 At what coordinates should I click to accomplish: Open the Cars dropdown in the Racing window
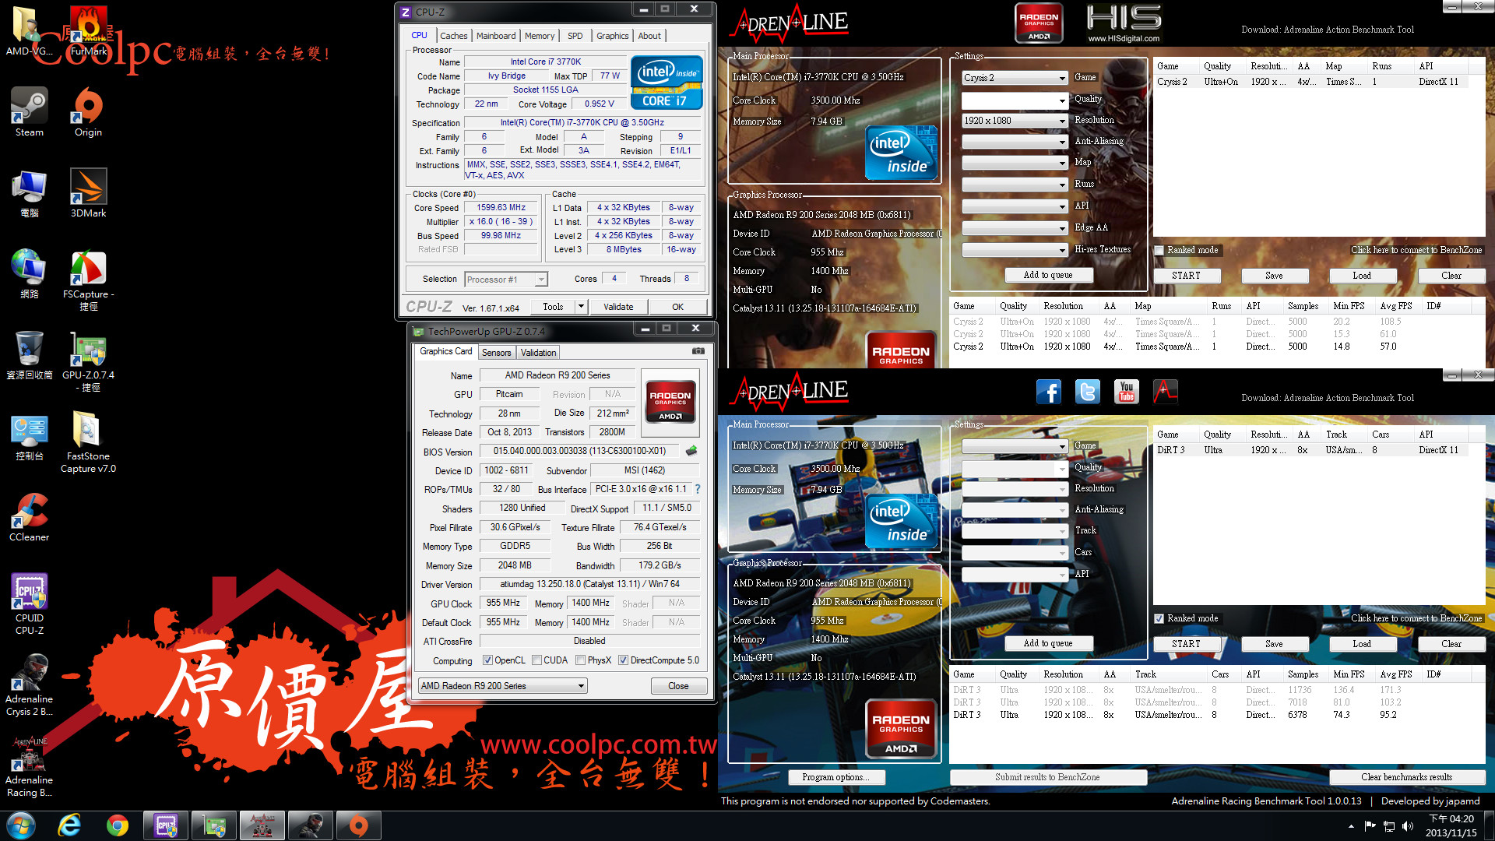click(1015, 553)
